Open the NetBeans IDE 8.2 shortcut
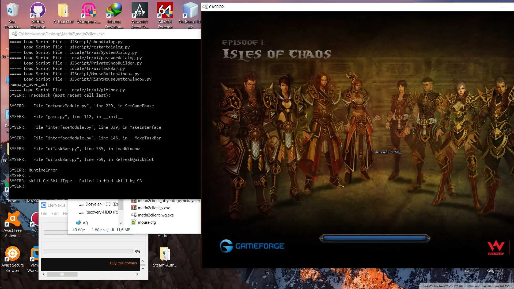 click(190, 15)
